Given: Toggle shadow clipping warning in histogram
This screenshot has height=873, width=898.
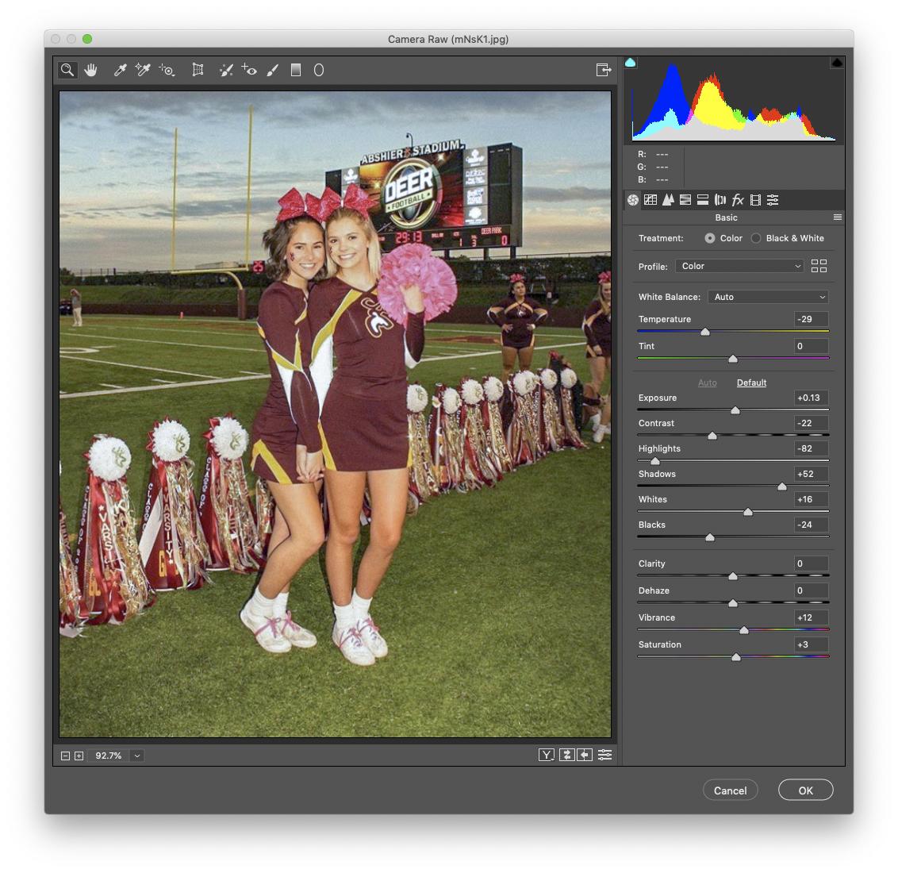Looking at the screenshot, I should tap(630, 63).
